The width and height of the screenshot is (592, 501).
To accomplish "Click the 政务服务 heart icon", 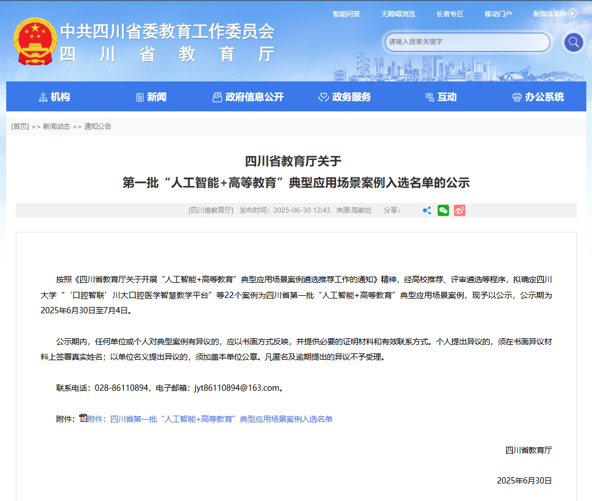I will click(x=323, y=97).
